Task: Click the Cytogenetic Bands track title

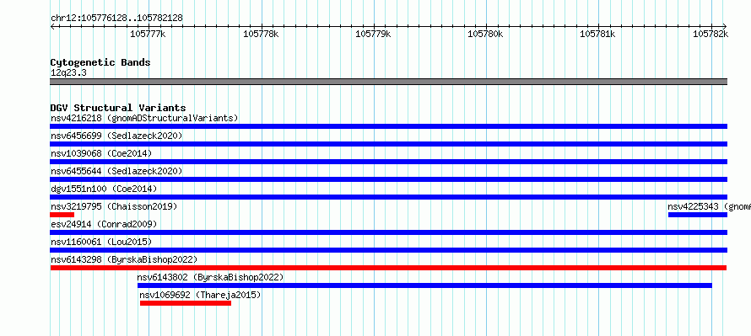Action: tap(100, 62)
